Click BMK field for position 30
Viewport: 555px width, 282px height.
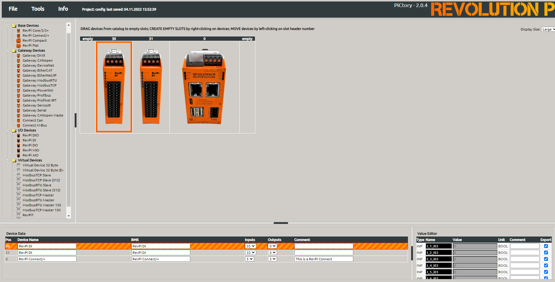[x=161, y=246]
